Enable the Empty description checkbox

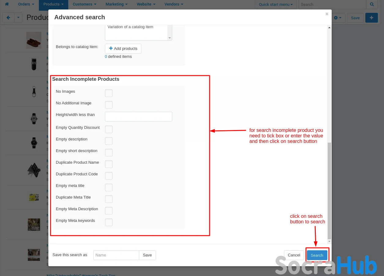pyautogui.click(x=109, y=141)
